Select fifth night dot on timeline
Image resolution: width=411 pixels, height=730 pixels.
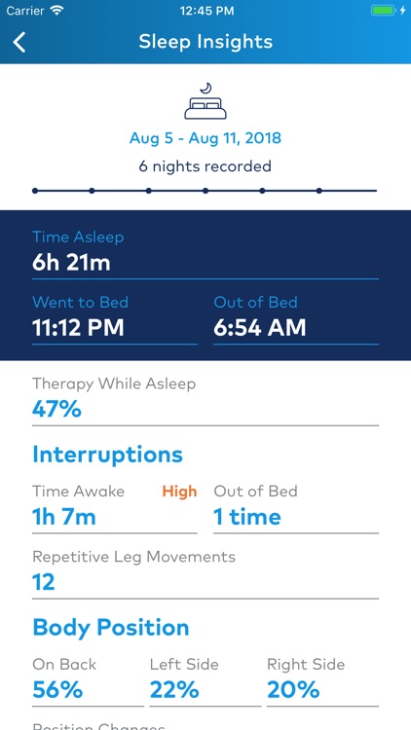[262, 191]
